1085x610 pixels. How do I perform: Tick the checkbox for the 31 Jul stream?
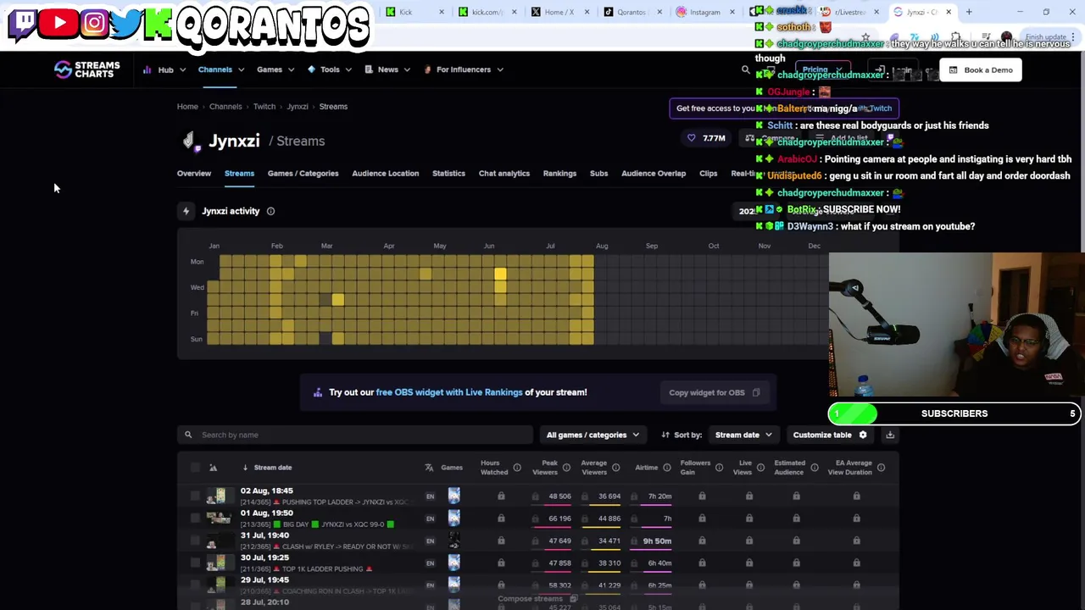195,541
